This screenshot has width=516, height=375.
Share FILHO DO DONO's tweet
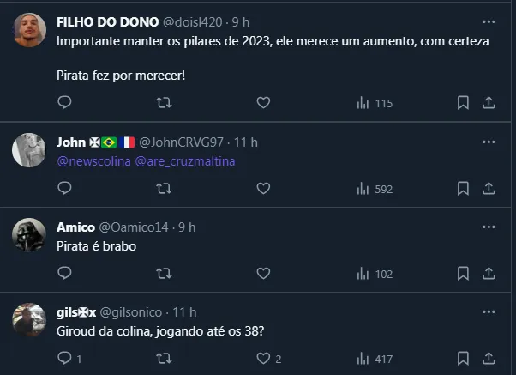click(489, 103)
